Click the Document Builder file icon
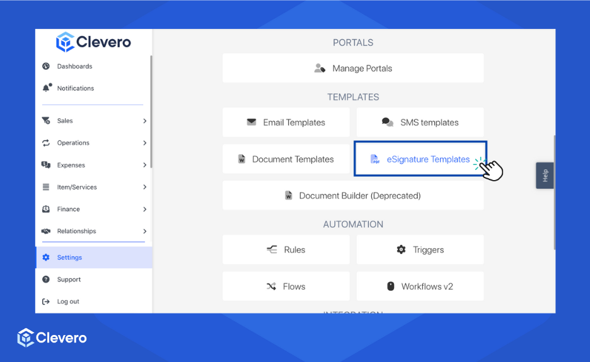 289,195
